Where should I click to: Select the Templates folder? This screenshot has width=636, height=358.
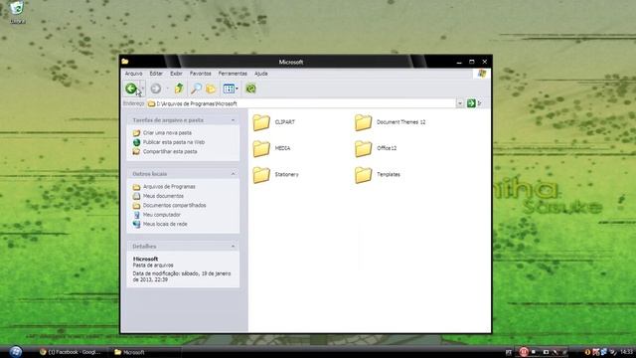(378, 175)
